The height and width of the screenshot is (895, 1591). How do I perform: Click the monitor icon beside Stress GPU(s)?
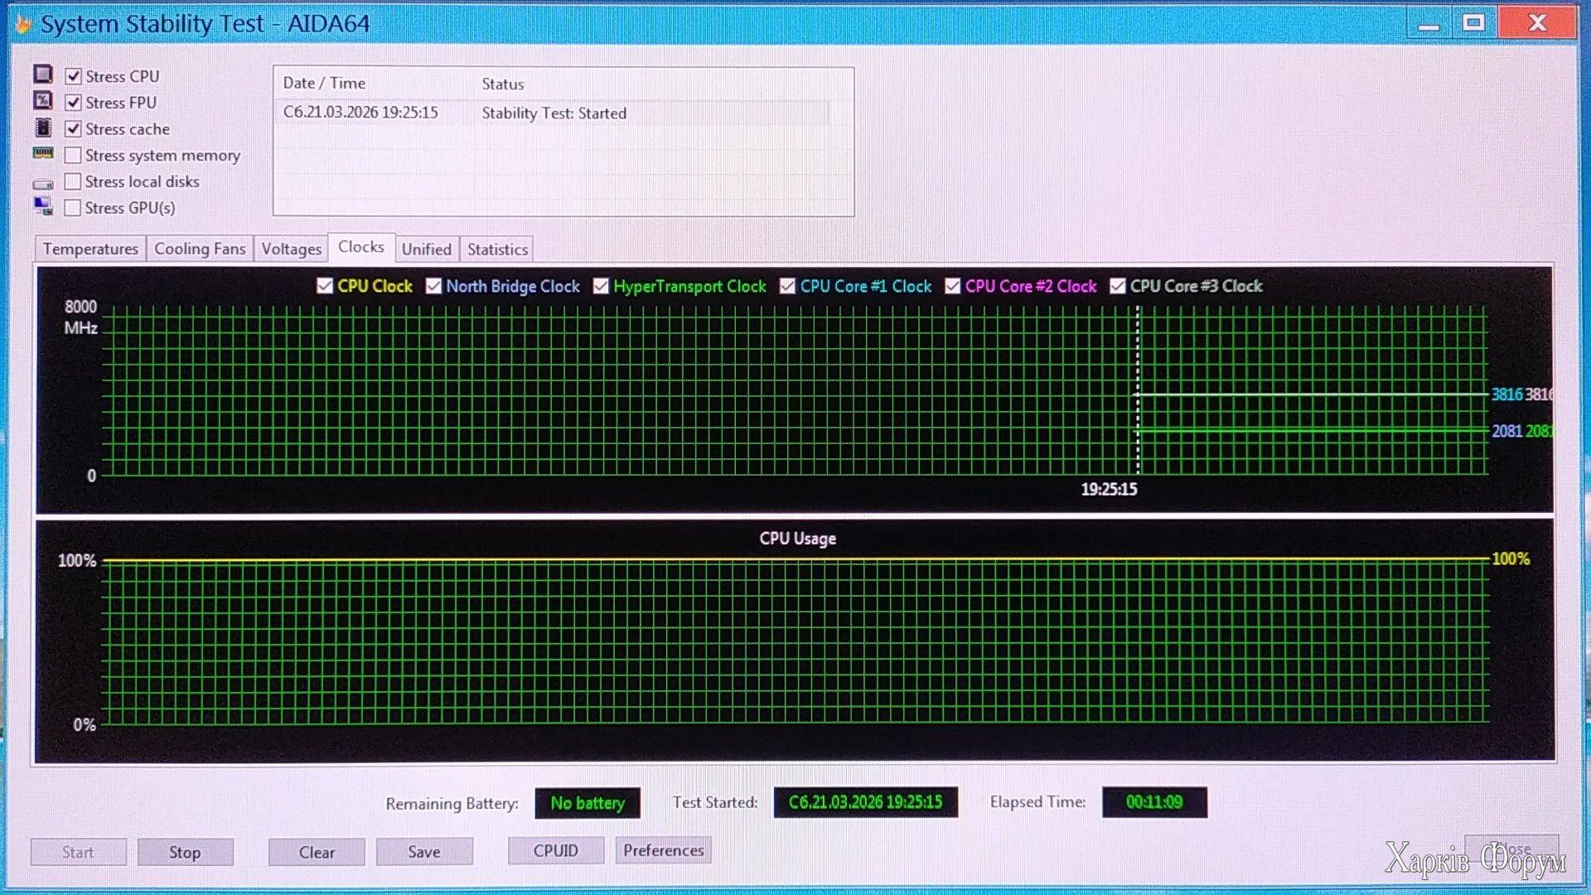tap(43, 206)
